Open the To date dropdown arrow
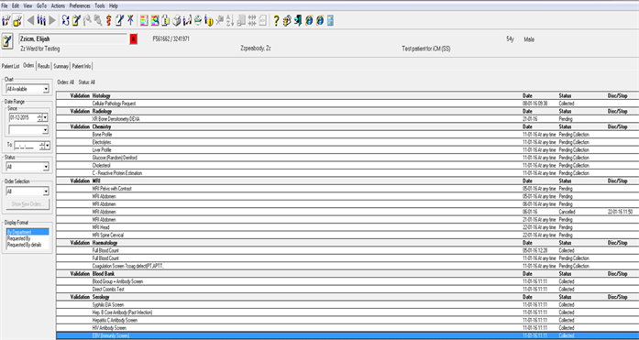 tap(48, 146)
